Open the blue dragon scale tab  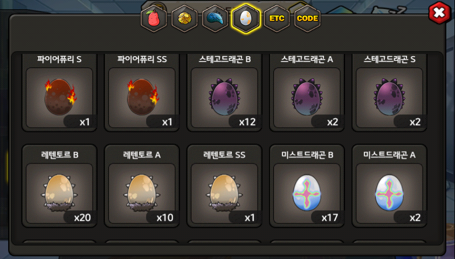[215, 18]
